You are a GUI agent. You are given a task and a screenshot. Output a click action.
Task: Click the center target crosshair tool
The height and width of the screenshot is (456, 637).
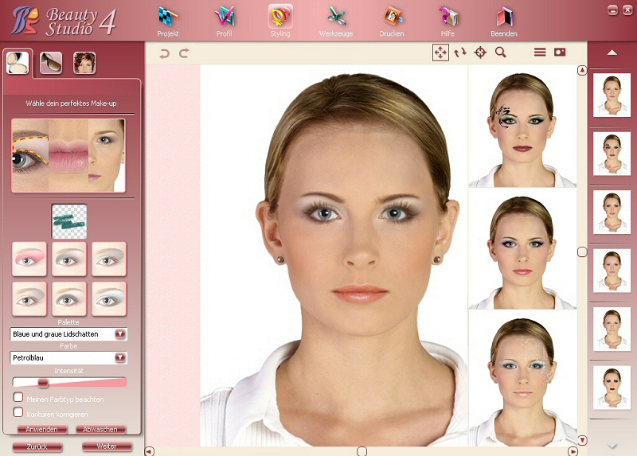tap(480, 53)
